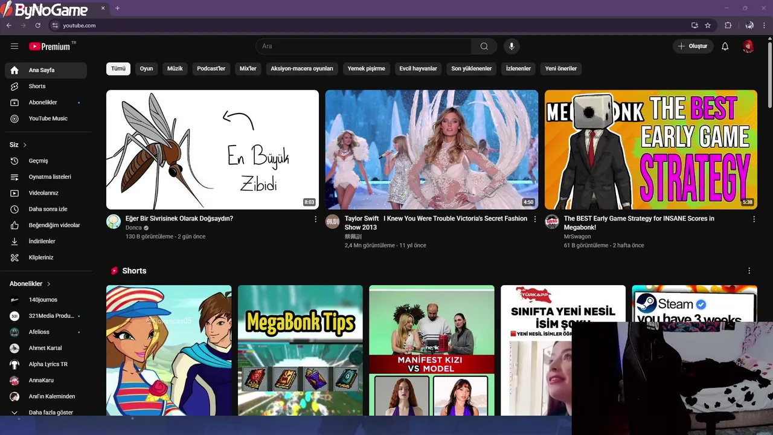
Task: Open Beğendiğim videolar list
Action: (x=46, y=225)
